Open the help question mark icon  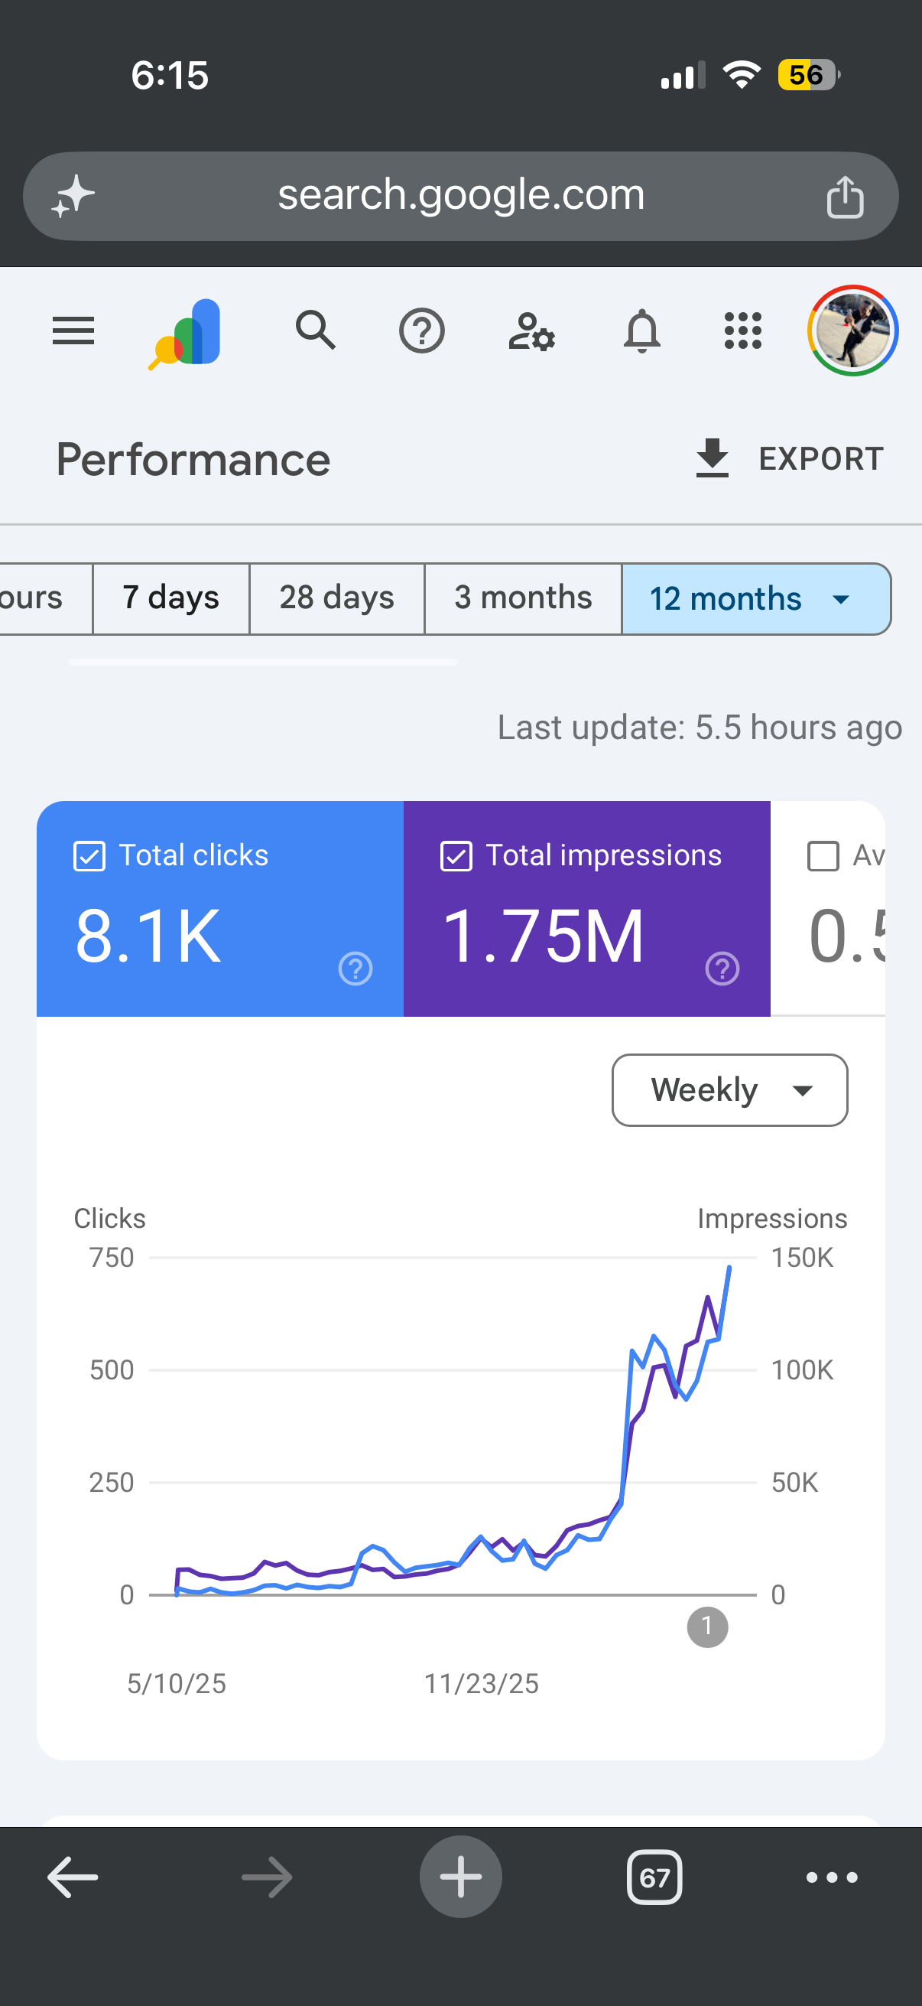(422, 331)
